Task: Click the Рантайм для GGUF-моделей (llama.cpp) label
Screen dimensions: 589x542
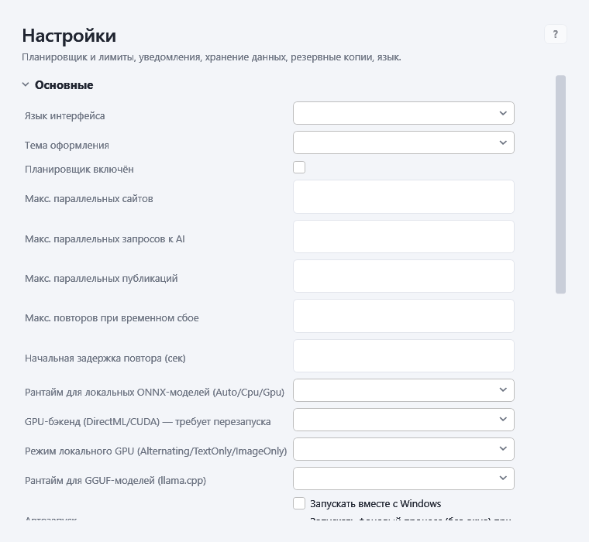Action: 115,480
